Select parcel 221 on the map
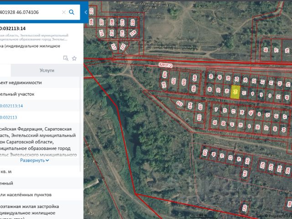Screen dimensions: 292x219 pyautogui.click(x=123, y=47)
